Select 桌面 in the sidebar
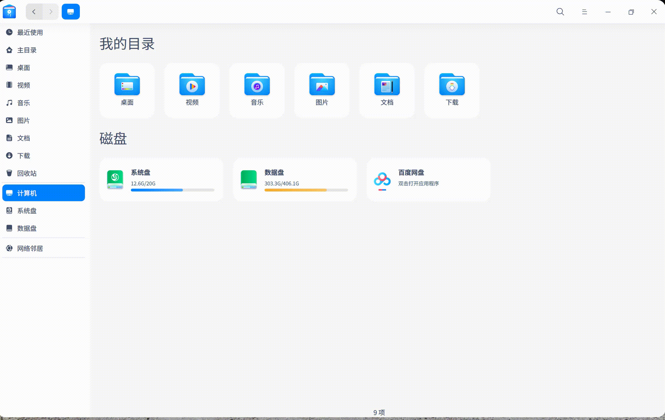 pos(23,67)
